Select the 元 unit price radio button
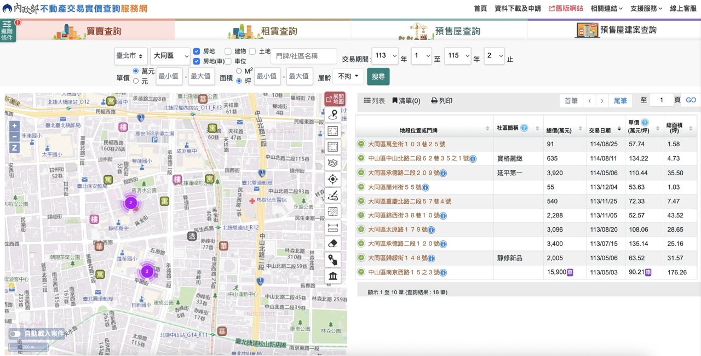This screenshot has width=701, height=356. click(x=136, y=81)
